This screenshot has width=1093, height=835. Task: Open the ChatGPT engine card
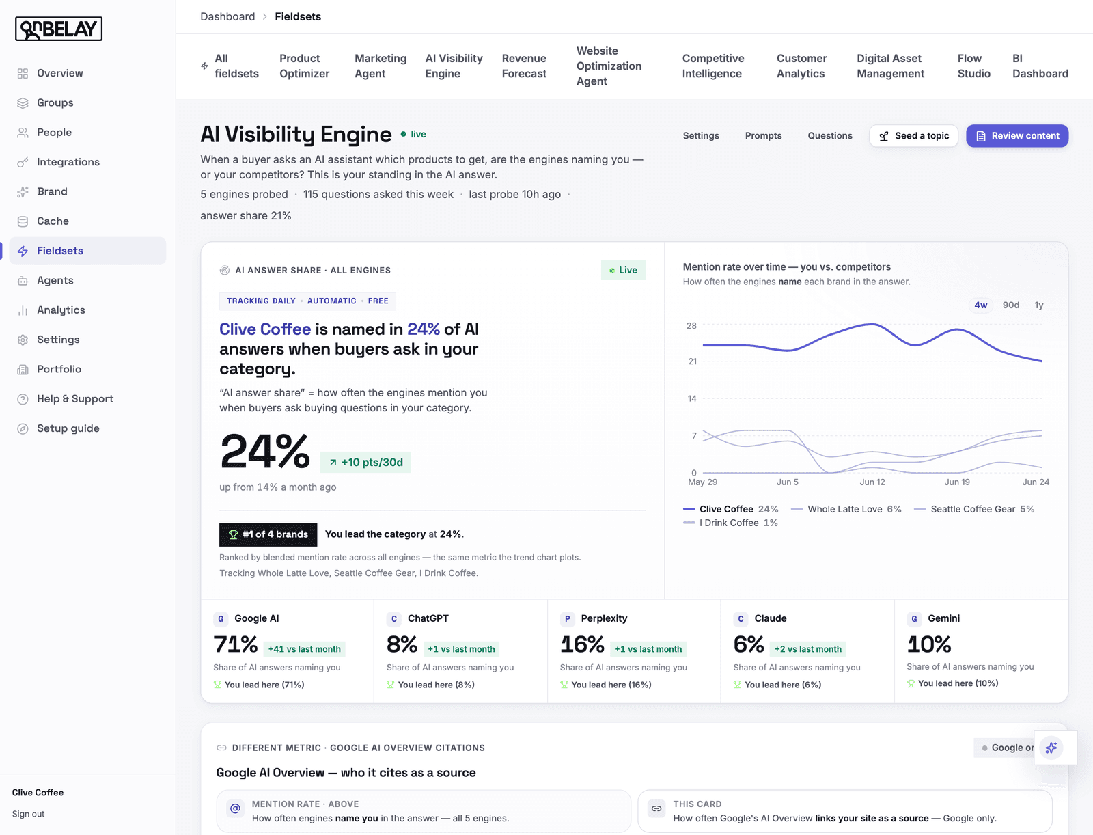pos(460,651)
